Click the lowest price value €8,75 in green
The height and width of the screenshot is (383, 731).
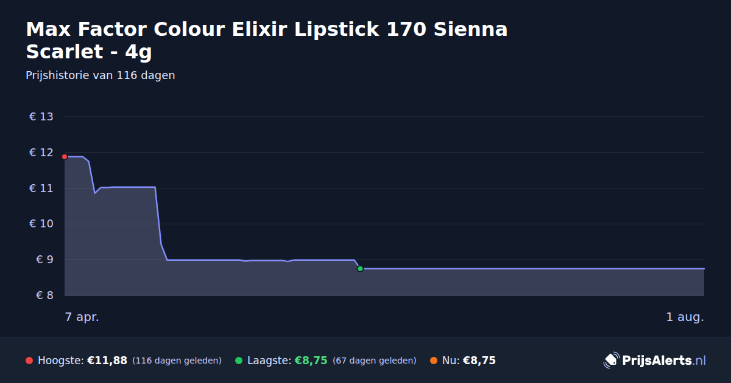311,361
